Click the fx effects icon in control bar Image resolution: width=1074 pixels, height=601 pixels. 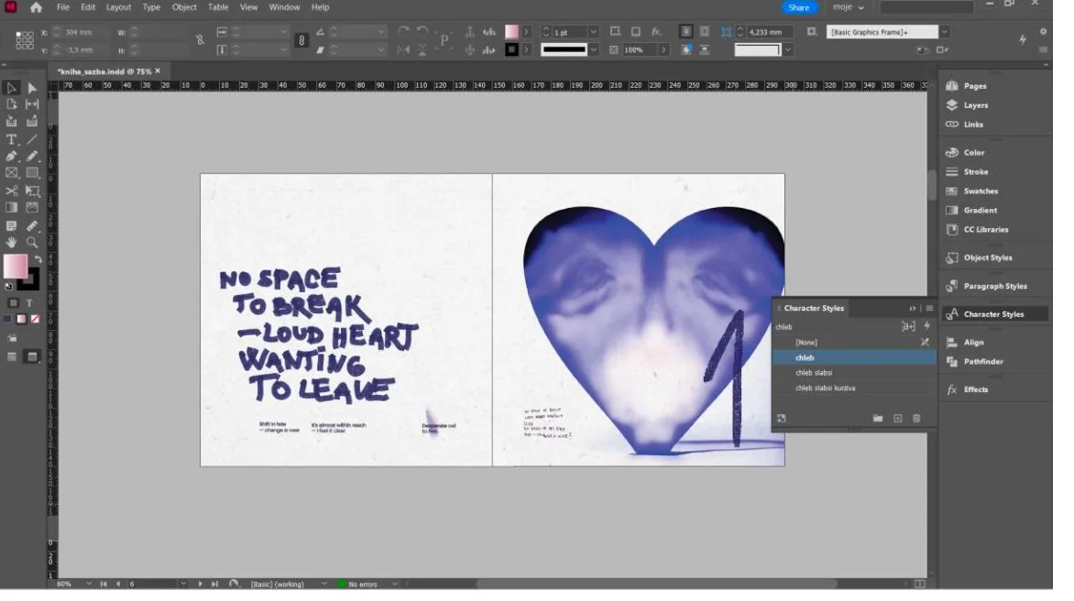pos(656,31)
